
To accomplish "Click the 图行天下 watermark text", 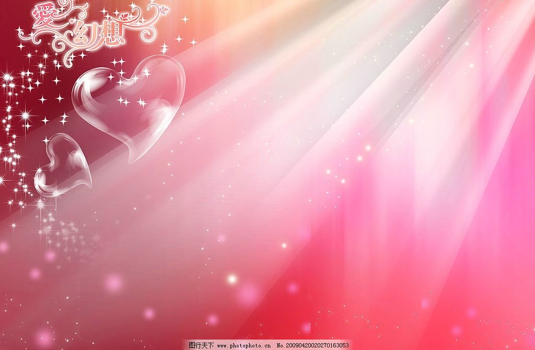I will pos(201,345).
